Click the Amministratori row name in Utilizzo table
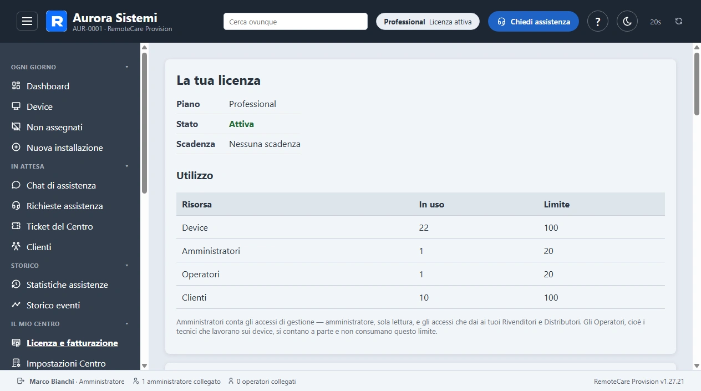This screenshot has width=701, height=391. point(211,251)
